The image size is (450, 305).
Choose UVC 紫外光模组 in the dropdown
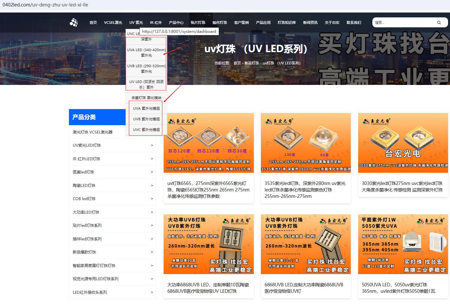[146, 130]
